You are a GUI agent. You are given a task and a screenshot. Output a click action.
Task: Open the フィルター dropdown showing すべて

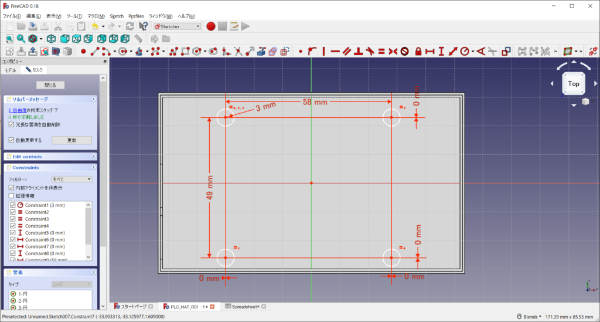pyautogui.click(x=71, y=179)
